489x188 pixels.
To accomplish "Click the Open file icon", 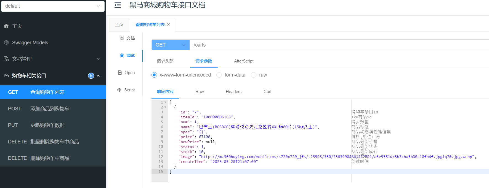I will pos(120,73).
